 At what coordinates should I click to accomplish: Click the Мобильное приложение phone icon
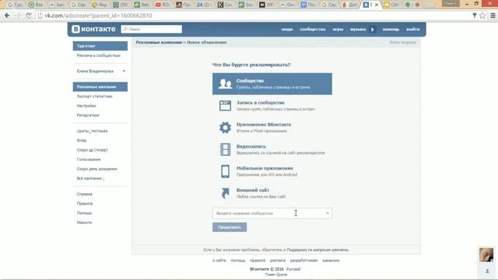pyautogui.click(x=225, y=171)
